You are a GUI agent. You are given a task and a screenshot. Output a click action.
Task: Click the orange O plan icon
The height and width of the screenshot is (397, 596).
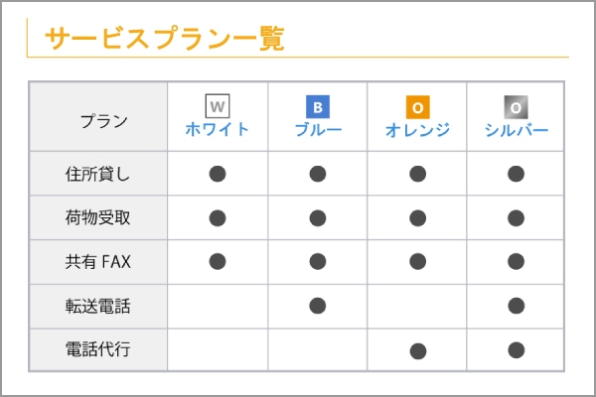(x=417, y=106)
